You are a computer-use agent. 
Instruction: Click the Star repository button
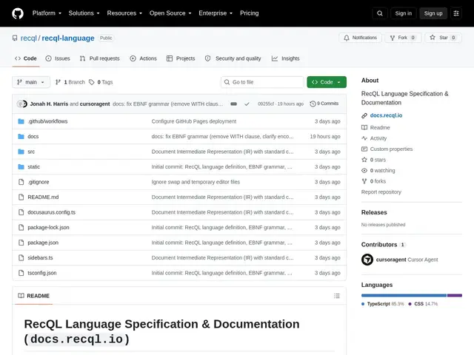(x=443, y=38)
